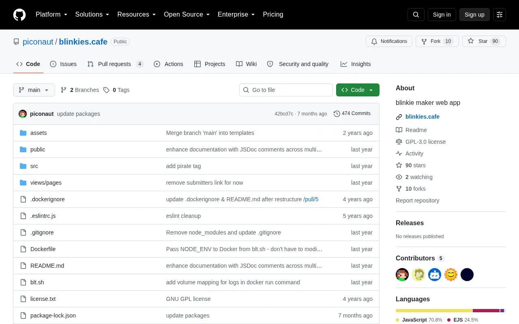Expand the Resources menu
Viewport: 519px width, 324px height.
tap(137, 15)
